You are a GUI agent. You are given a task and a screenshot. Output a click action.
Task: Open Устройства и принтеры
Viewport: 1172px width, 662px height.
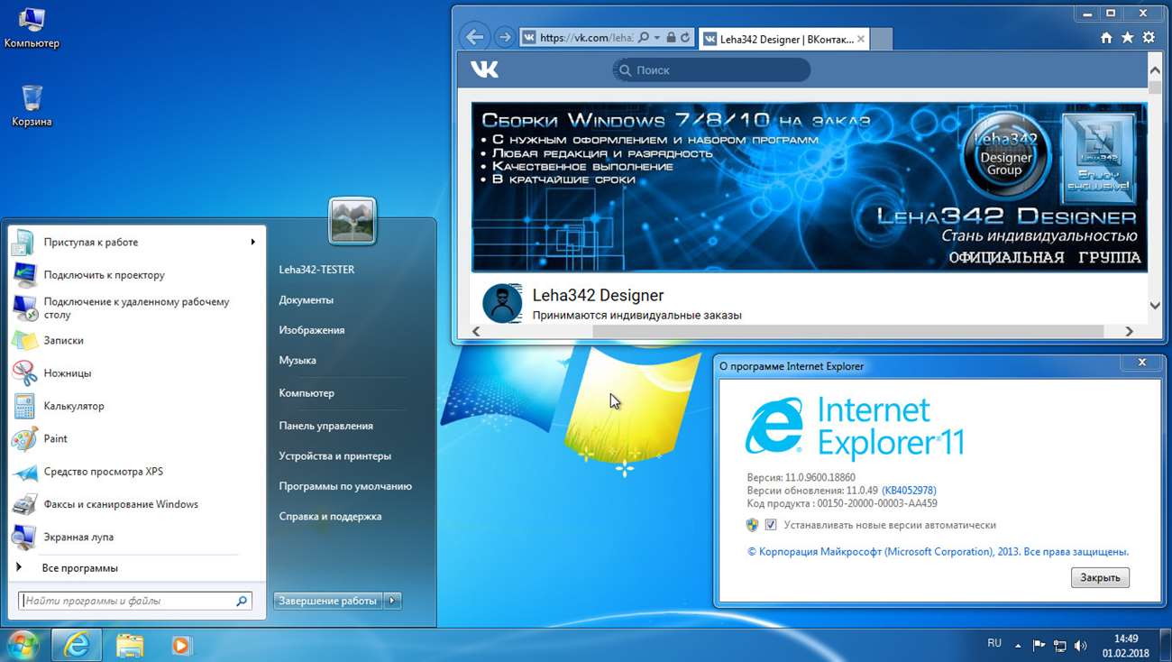(335, 456)
